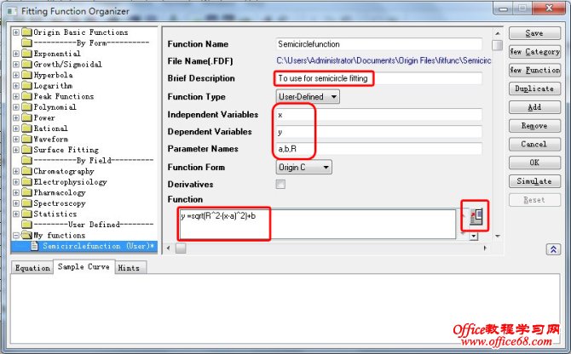Open the code builder icon beside Function box
The height and width of the screenshot is (354, 571).
(x=476, y=217)
